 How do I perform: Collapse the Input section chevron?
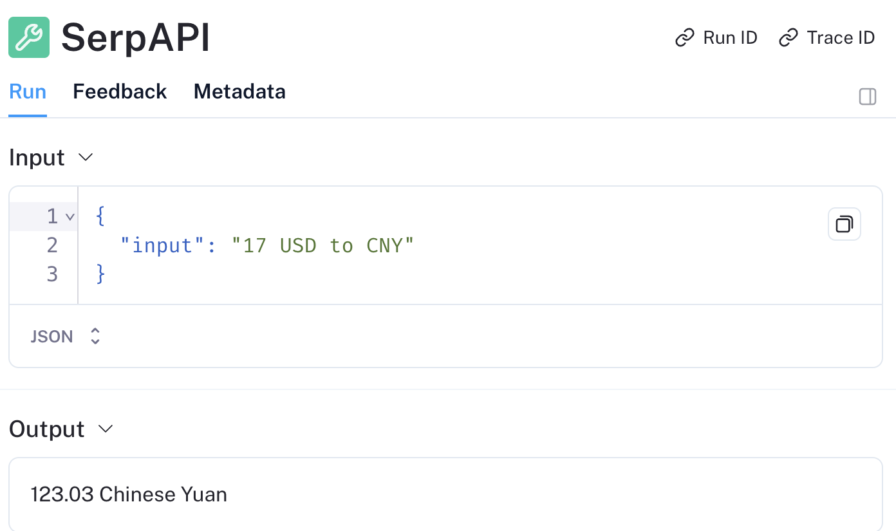click(86, 158)
